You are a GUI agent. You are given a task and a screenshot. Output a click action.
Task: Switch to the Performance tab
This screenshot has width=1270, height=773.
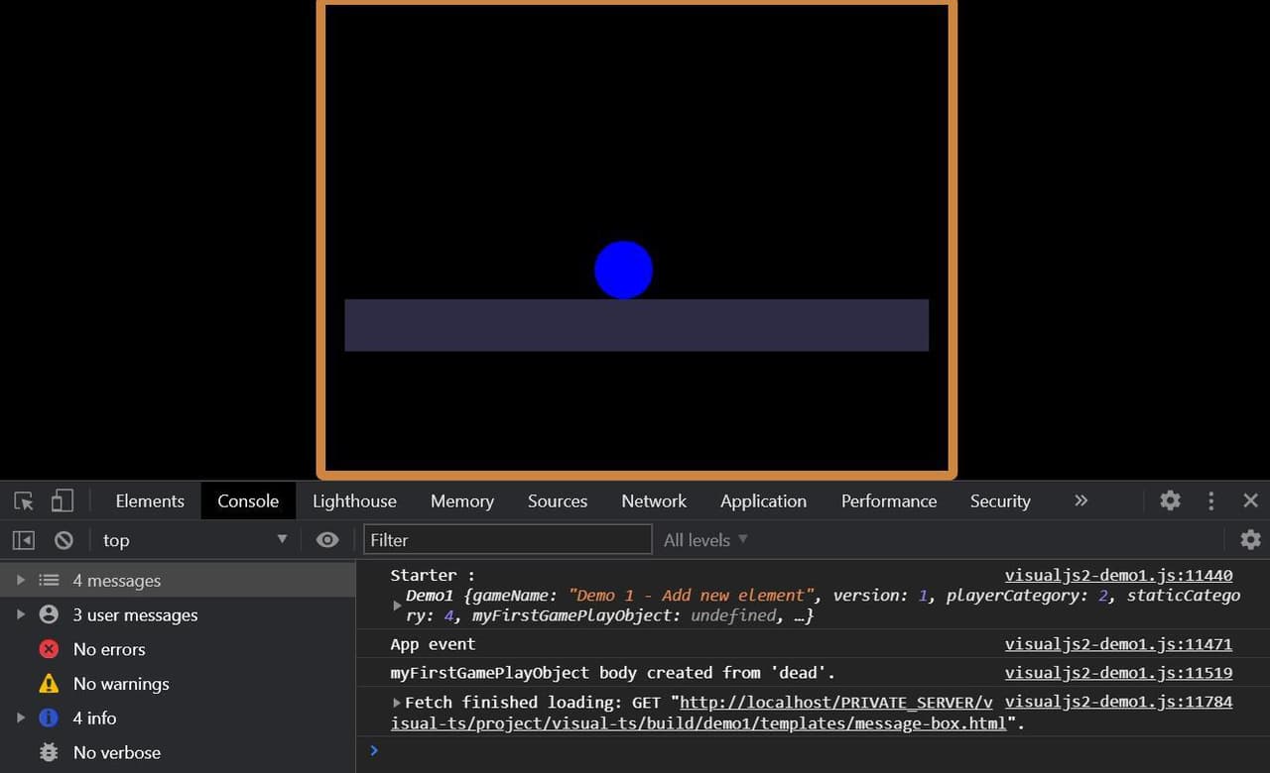pos(889,500)
